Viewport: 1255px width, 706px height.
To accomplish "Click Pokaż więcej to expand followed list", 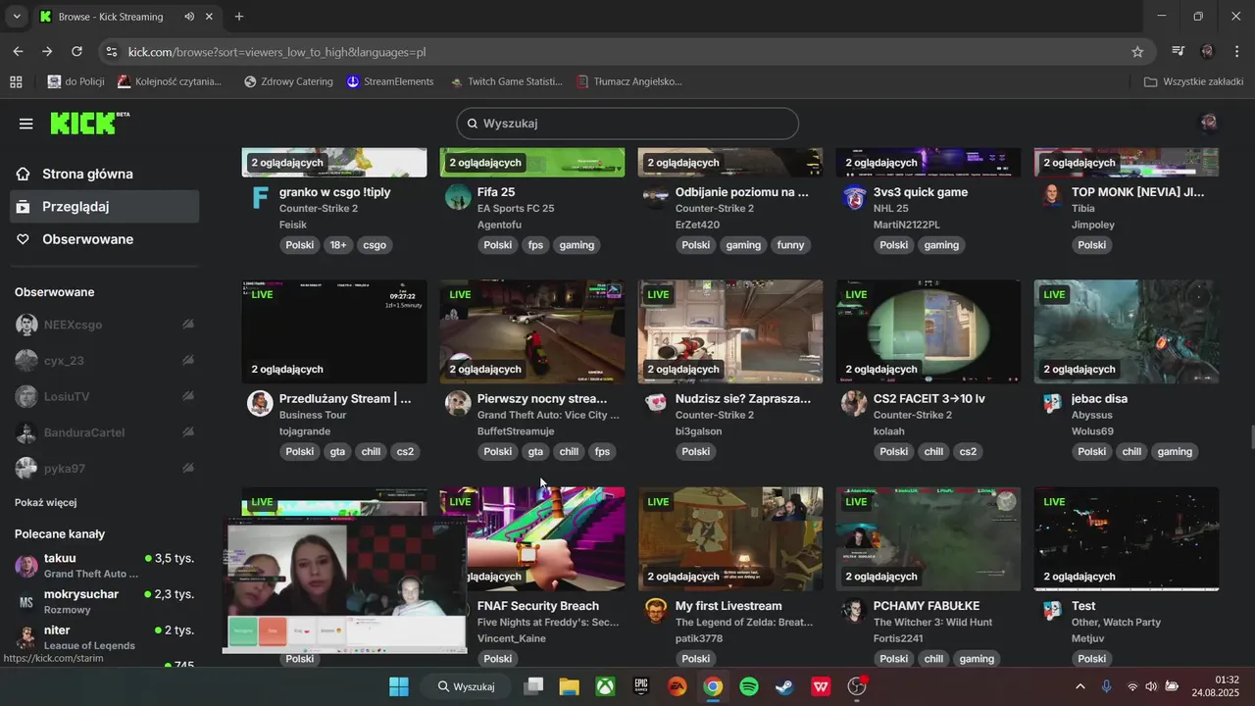I will point(46,502).
